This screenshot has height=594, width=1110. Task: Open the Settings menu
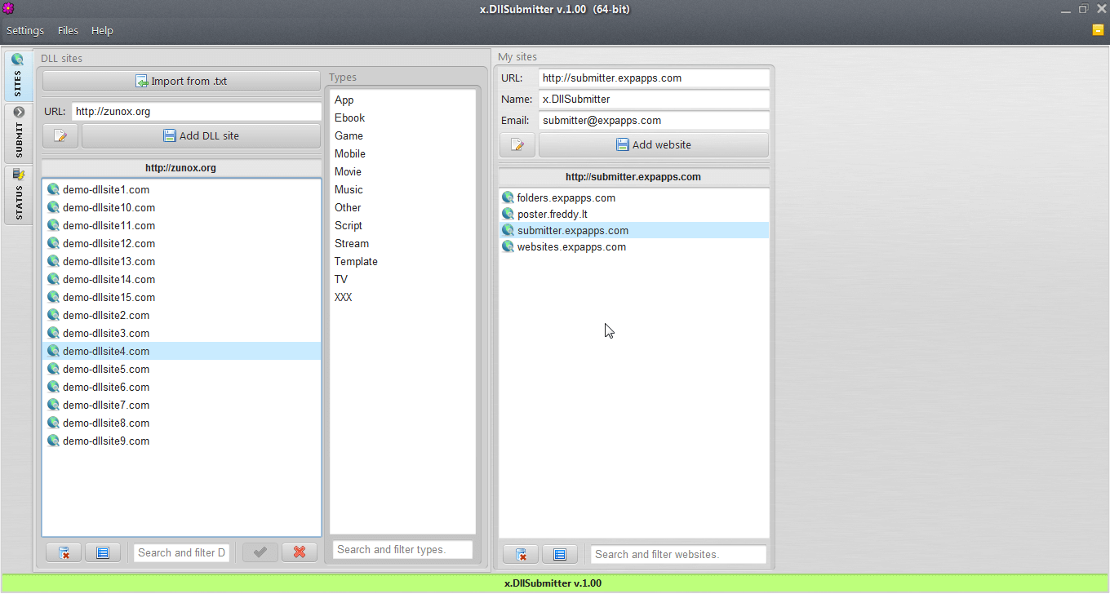25,30
